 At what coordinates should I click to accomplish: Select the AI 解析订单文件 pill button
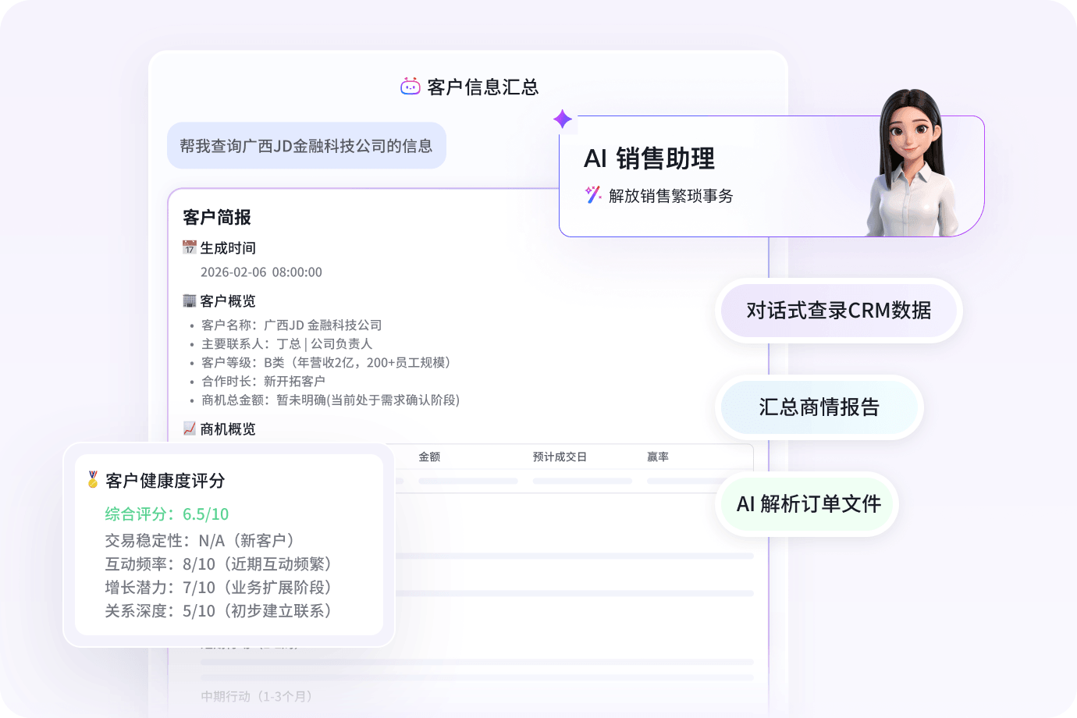[x=808, y=504]
